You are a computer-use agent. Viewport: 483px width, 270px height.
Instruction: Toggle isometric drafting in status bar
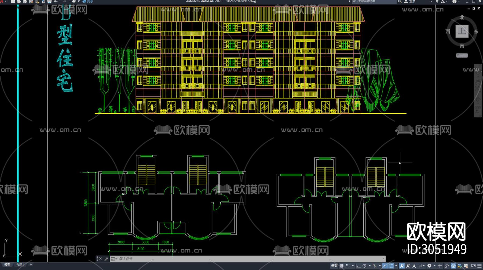click(375, 266)
